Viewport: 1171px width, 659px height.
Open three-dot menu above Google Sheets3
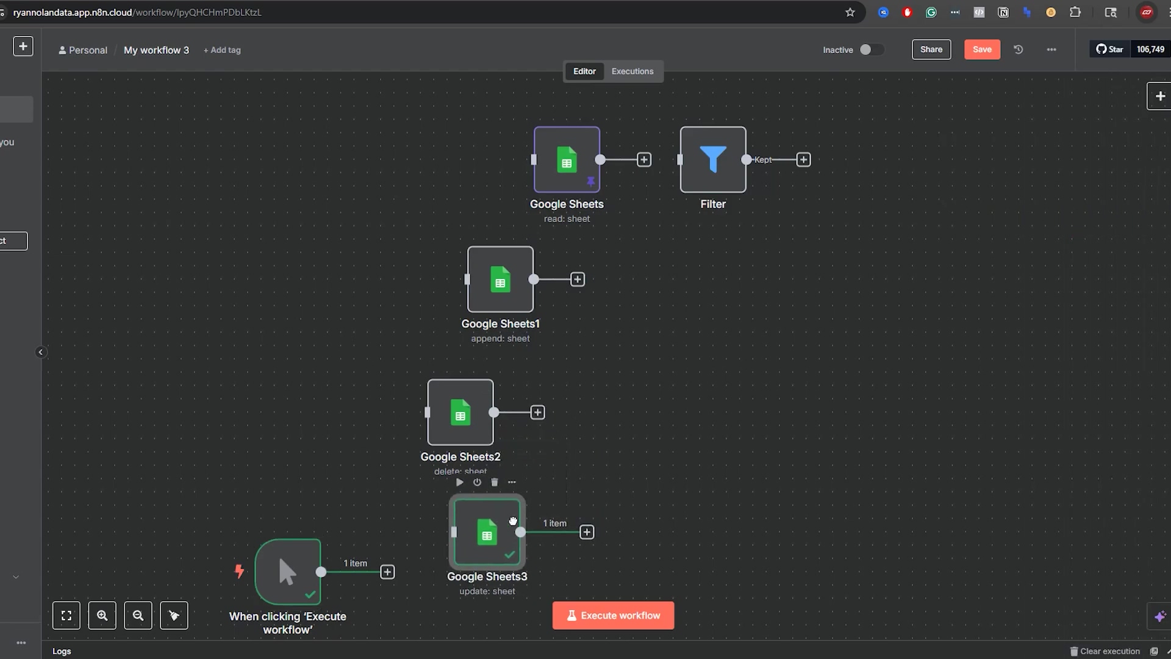pyautogui.click(x=512, y=482)
